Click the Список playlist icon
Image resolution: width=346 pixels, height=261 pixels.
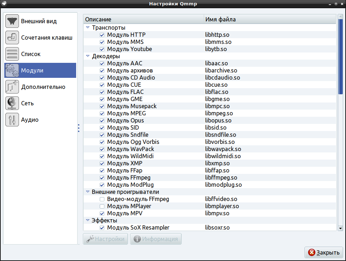[x=12, y=54]
